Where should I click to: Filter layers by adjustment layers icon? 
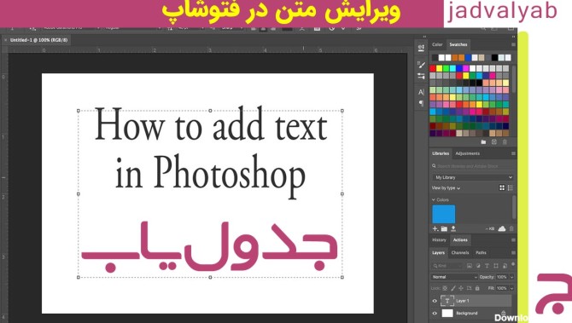pos(478,266)
